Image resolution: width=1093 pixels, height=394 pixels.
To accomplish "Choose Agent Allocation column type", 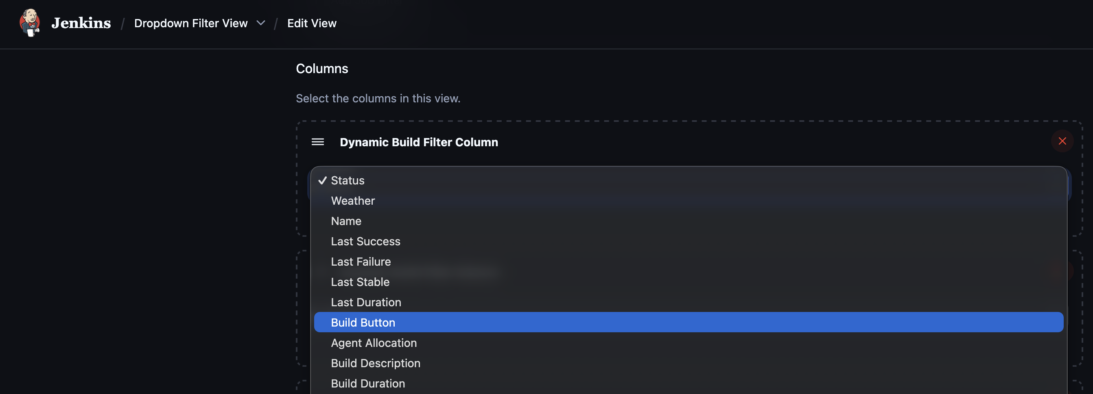I will coord(374,343).
